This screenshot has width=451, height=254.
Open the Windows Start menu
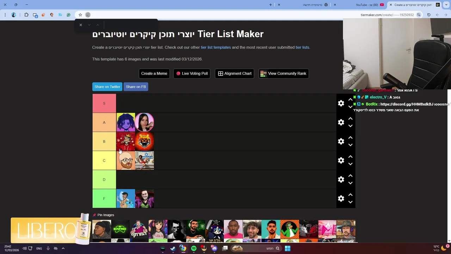(288, 248)
